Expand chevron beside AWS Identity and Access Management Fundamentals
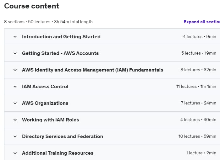220x160 pixels. (15, 70)
